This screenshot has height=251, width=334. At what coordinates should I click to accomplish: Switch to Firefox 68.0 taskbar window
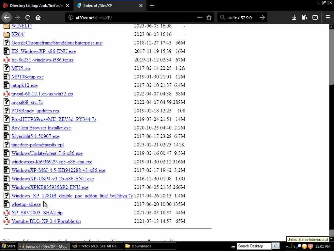point(97,246)
